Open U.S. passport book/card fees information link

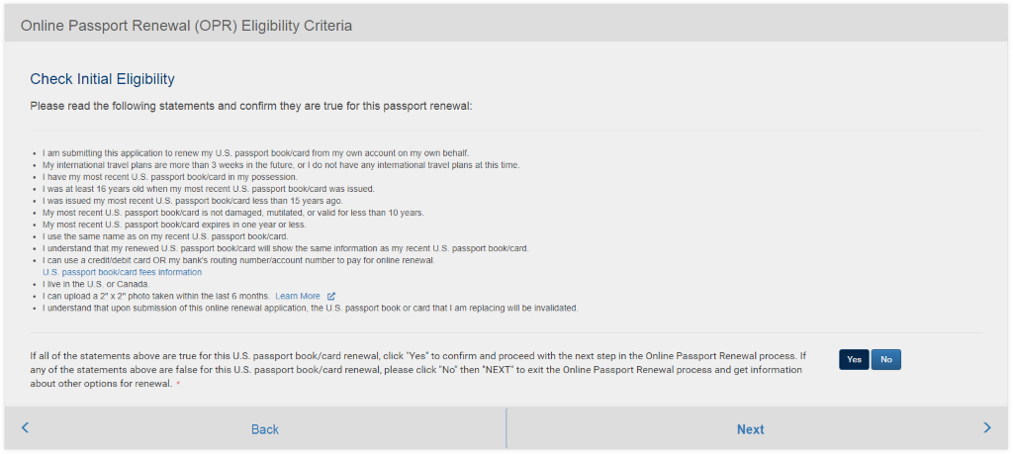pyautogui.click(x=122, y=272)
